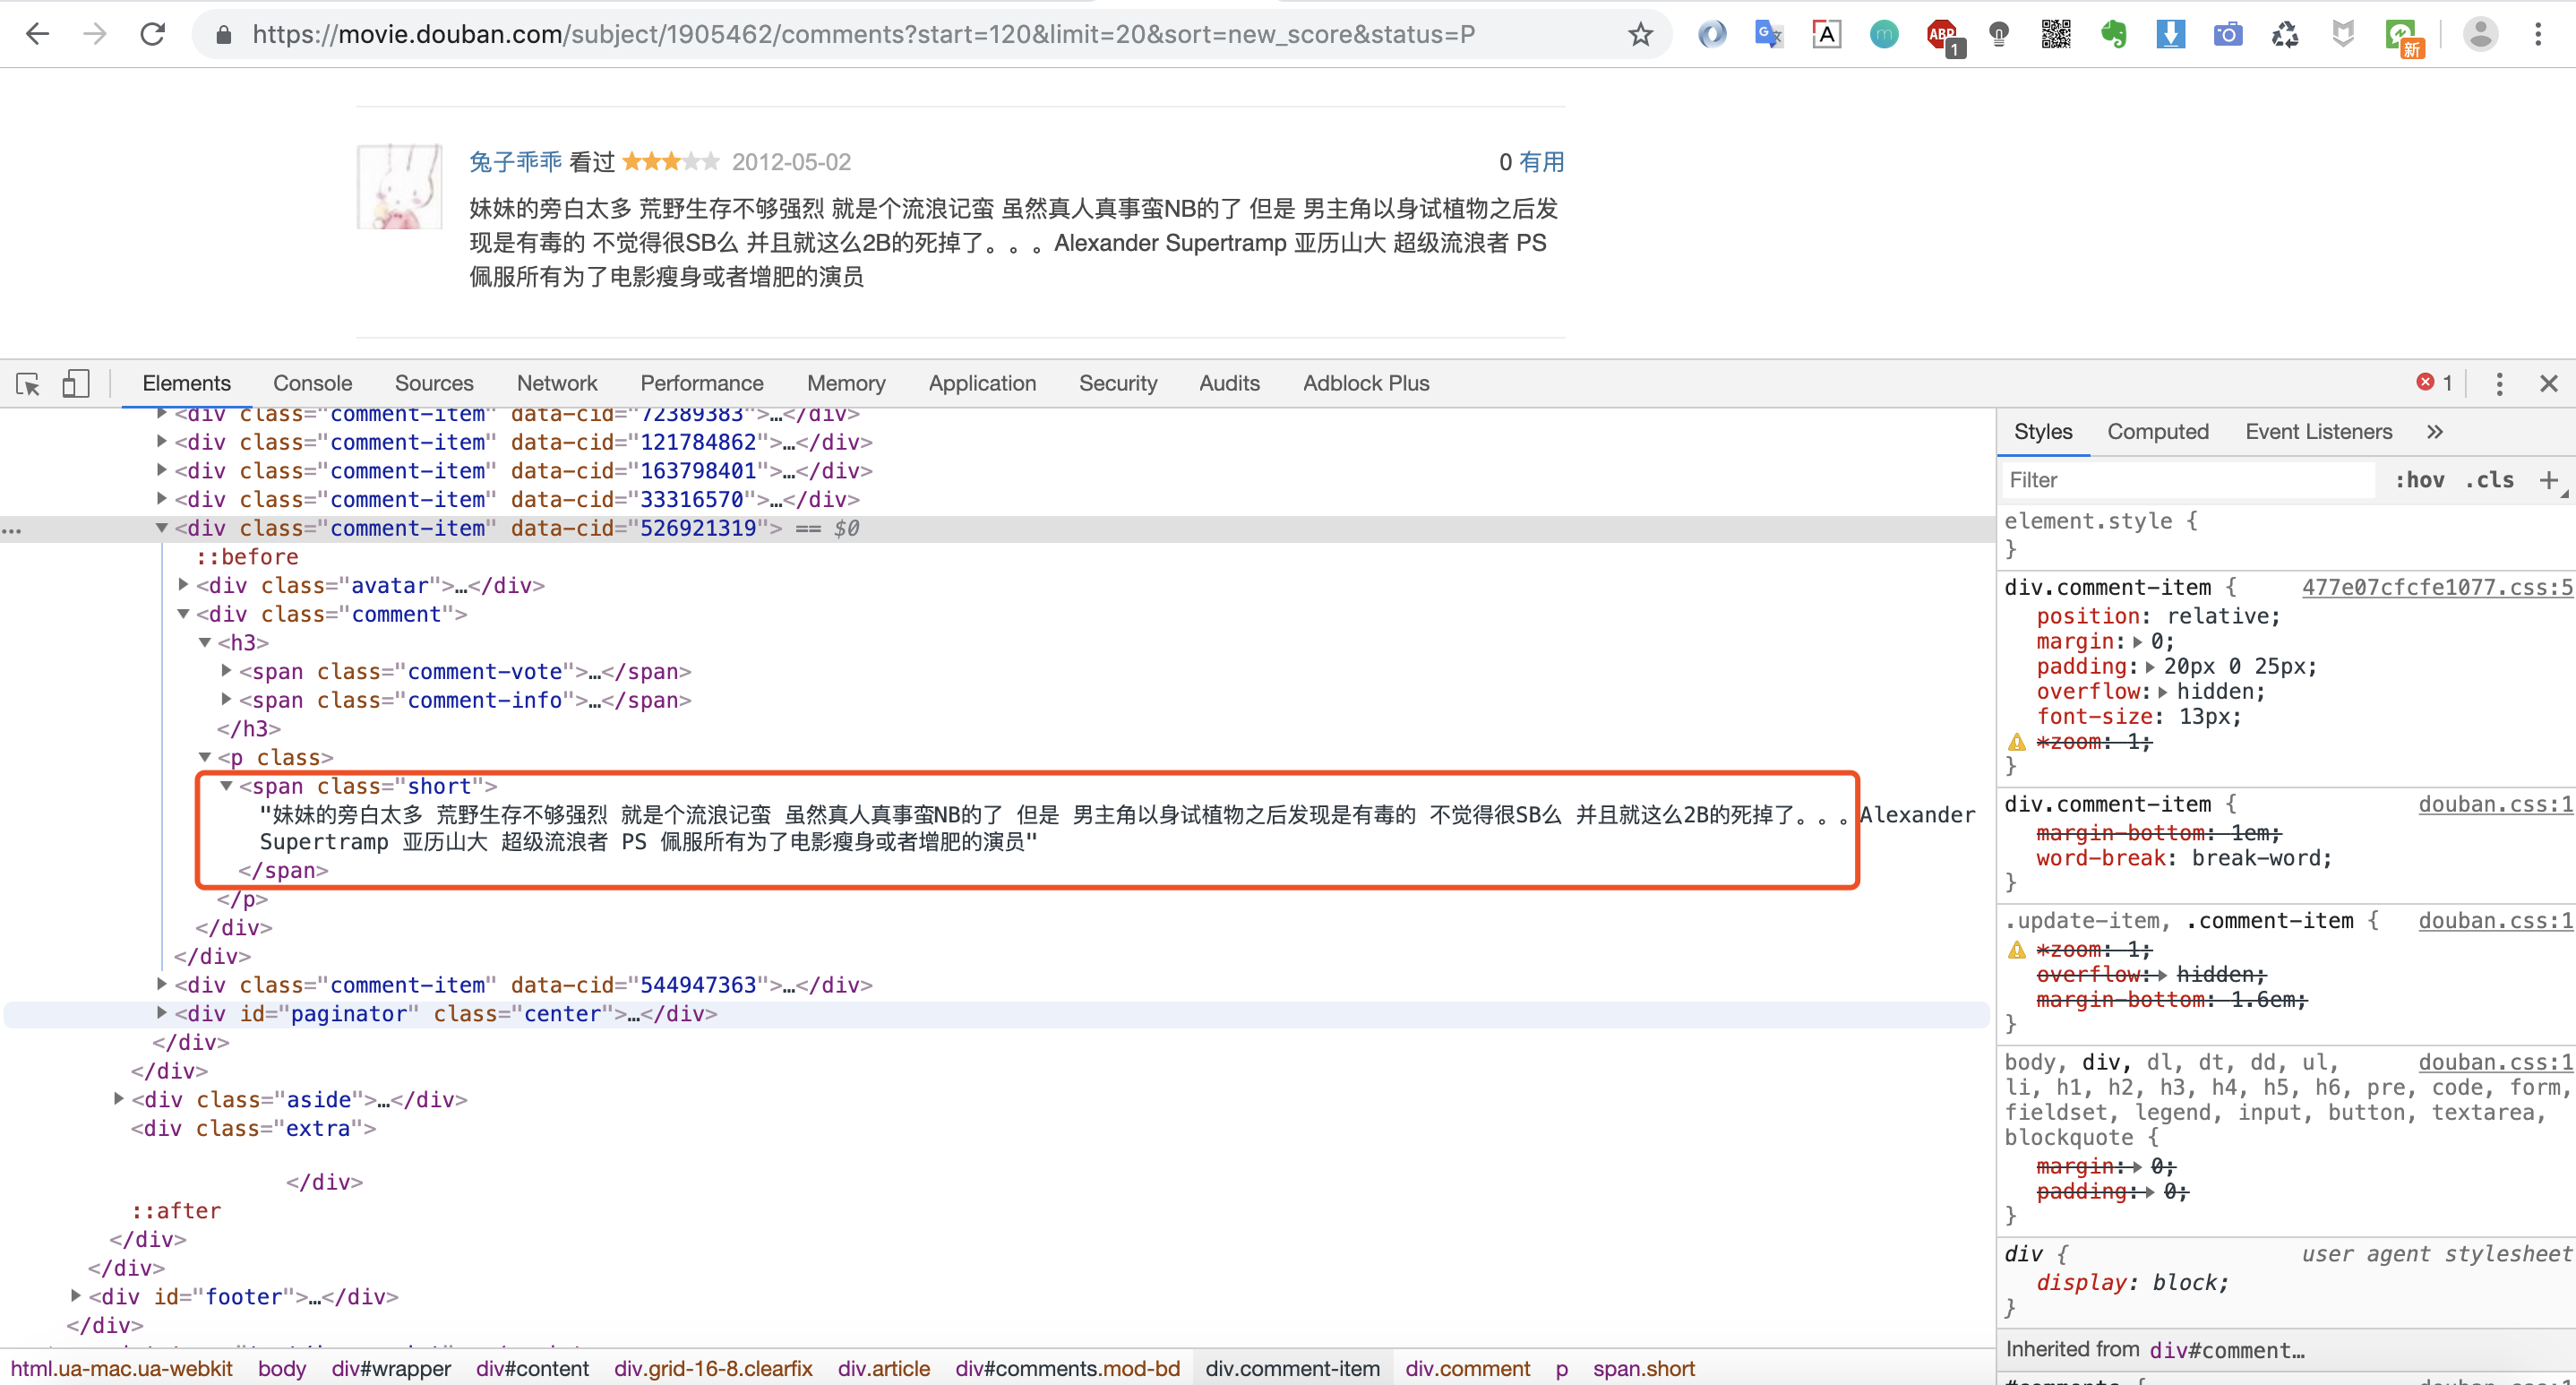This screenshot has width=2576, height=1385.
Task: Open the Application DevTools panel
Action: (980, 382)
